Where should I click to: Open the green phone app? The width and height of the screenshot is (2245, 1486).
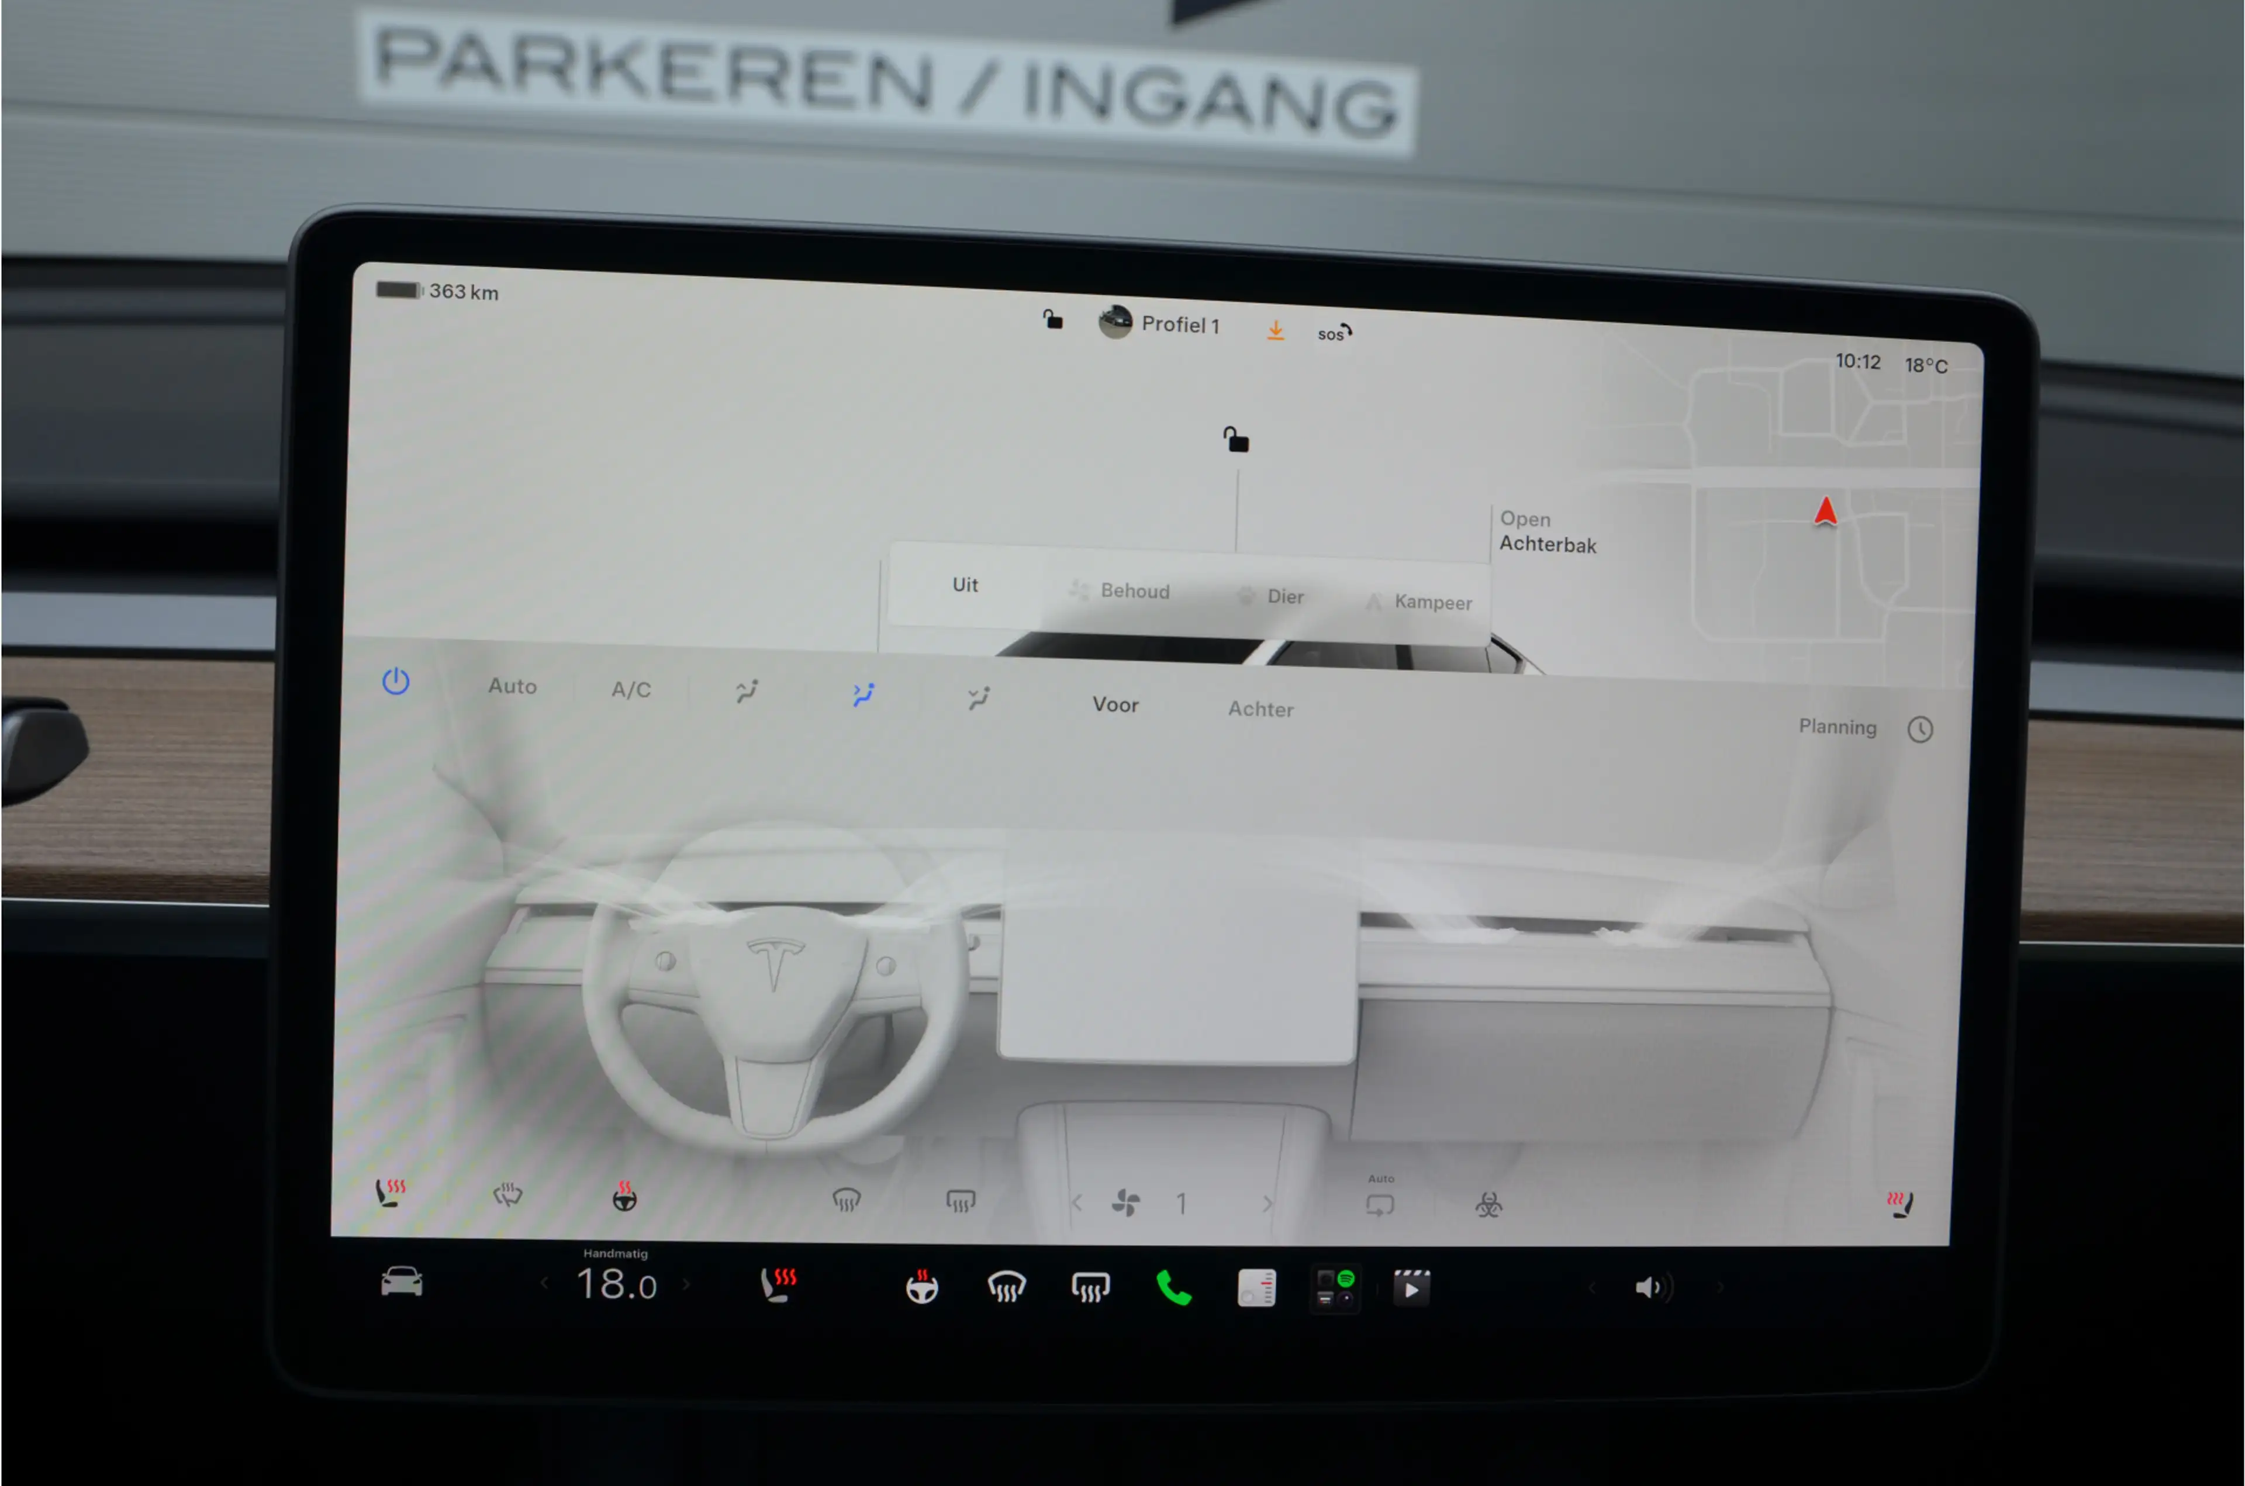tap(1173, 1289)
